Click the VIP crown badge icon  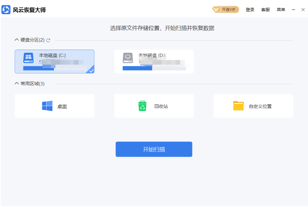point(216,10)
